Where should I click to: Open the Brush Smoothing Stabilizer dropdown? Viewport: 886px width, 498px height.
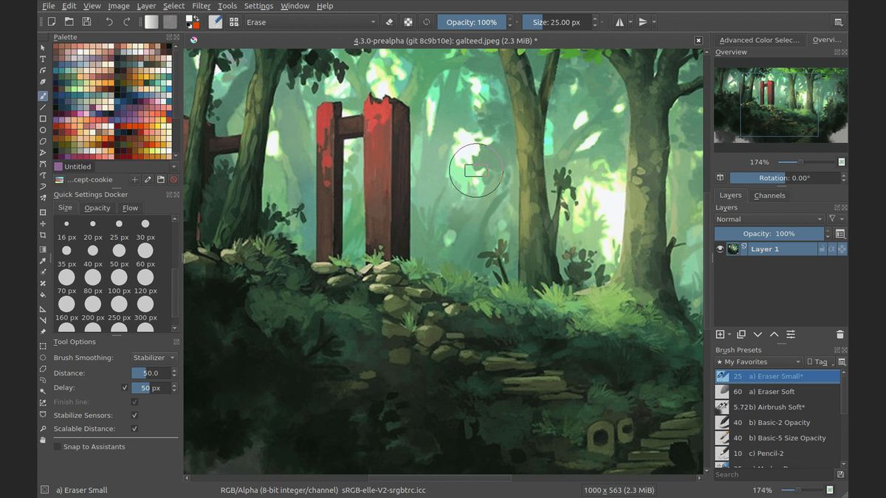(154, 357)
